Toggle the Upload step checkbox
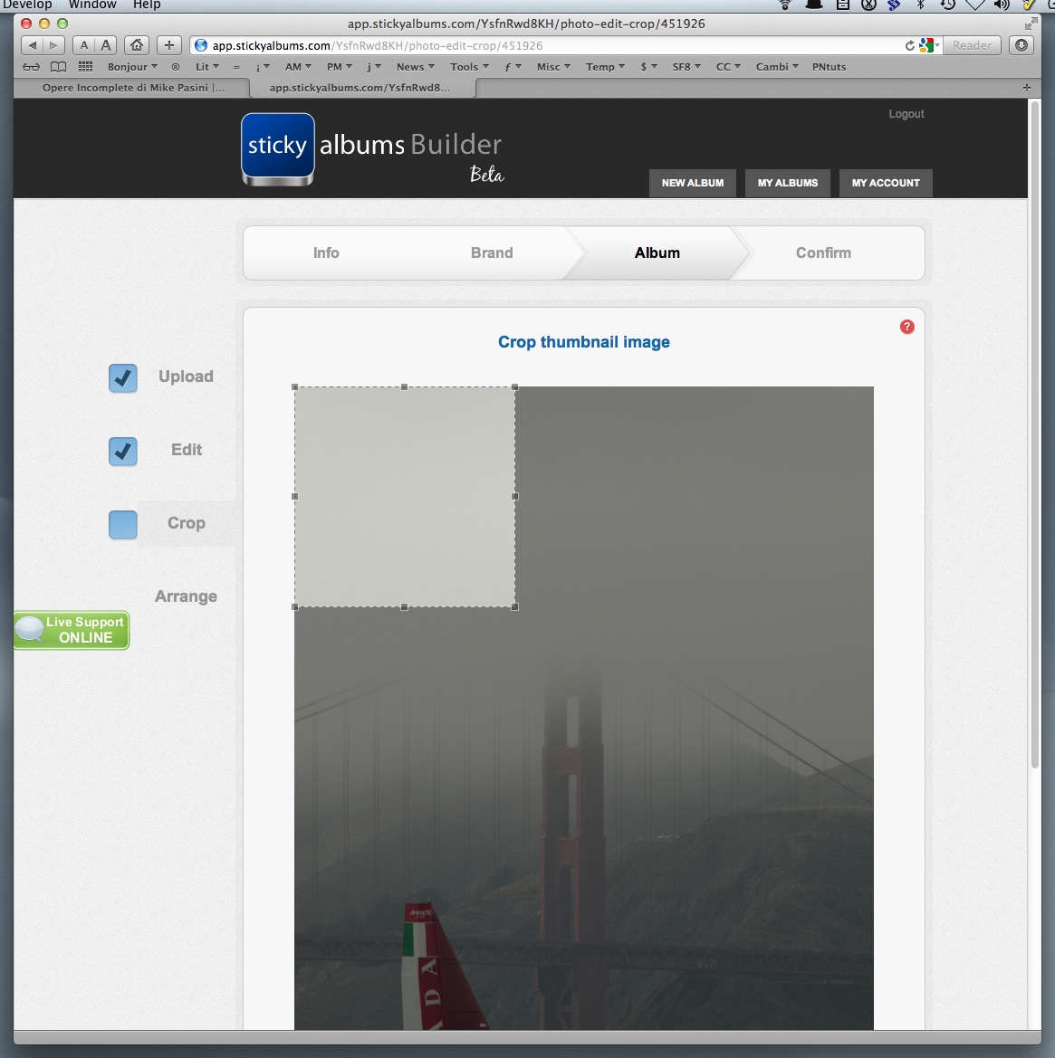Viewport: 1055px width, 1058px height. coord(123,378)
